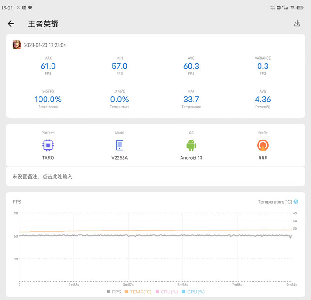
Task: Tap the status bar Wi-Fi icon
Action: click(292, 7)
